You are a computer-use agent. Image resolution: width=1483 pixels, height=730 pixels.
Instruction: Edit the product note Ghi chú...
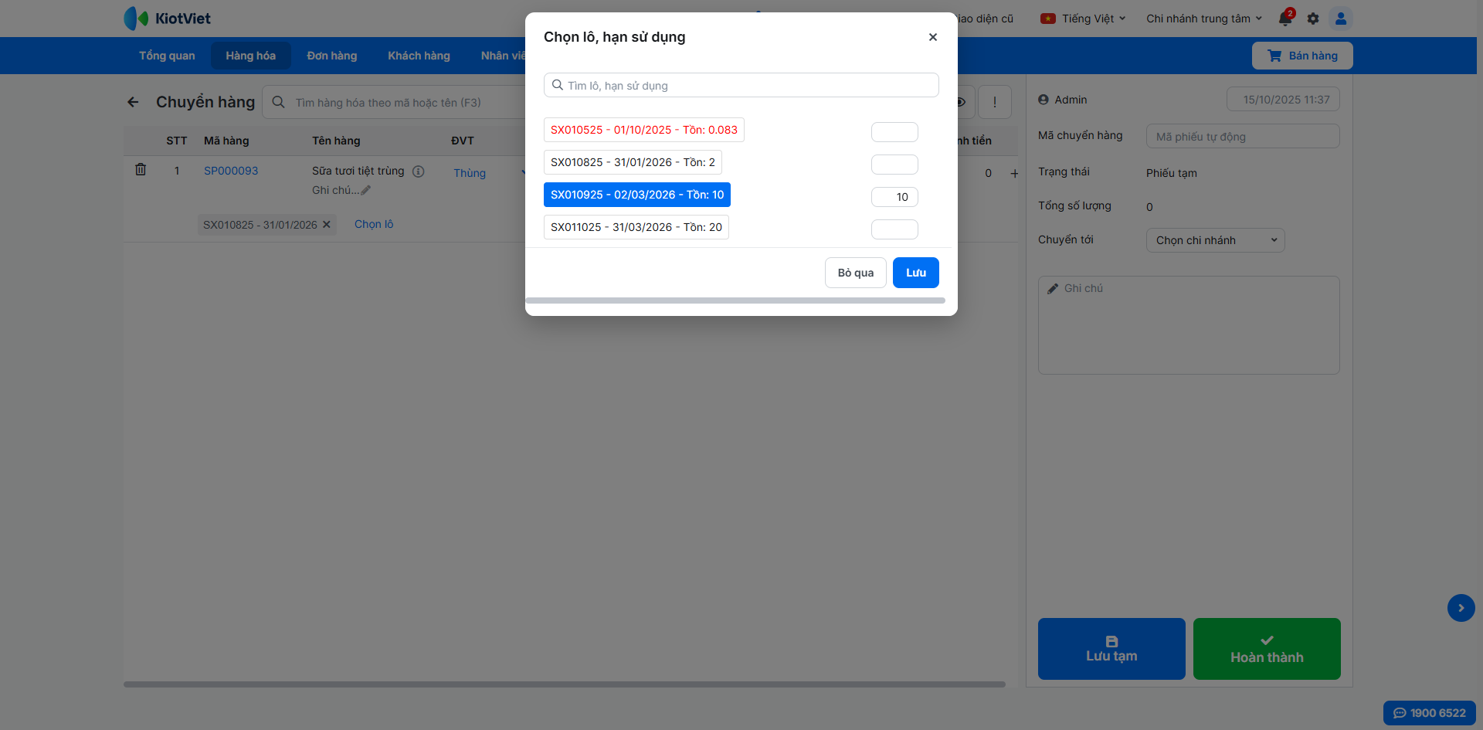[x=341, y=190]
